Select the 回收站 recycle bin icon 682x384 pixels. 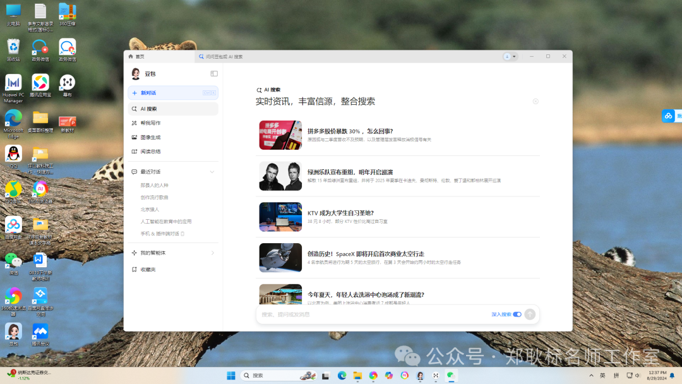(x=13, y=50)
